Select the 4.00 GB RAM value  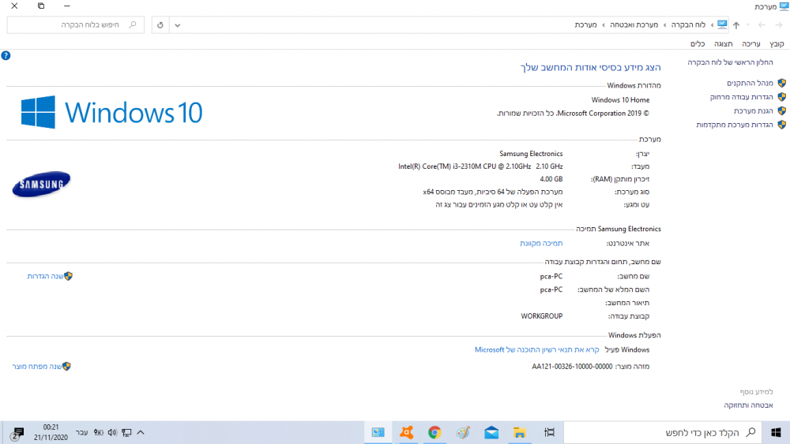click(x=551, y=179)
